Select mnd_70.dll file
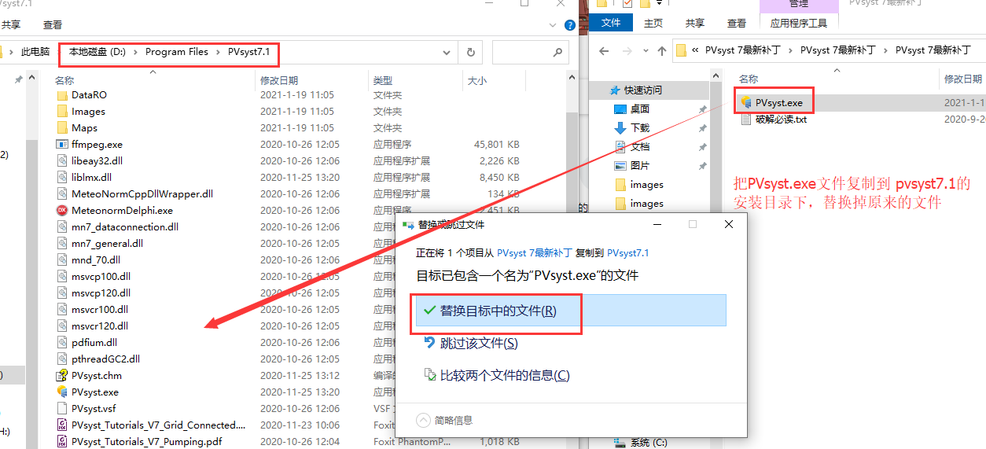Screen dimensions: 986x449 [x=96, y=260]
